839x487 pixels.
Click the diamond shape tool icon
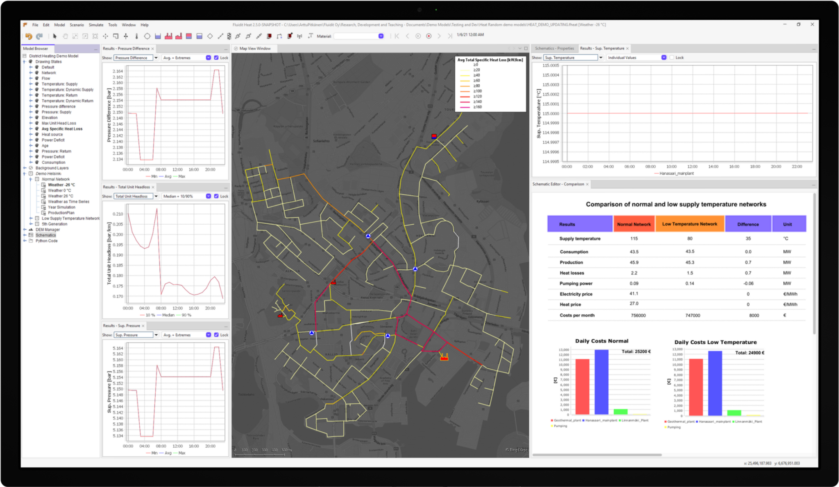(x=210, y=36)
